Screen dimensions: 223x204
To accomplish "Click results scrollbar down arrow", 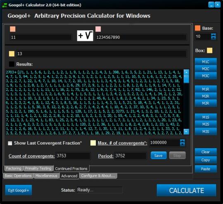I will 186,132.
